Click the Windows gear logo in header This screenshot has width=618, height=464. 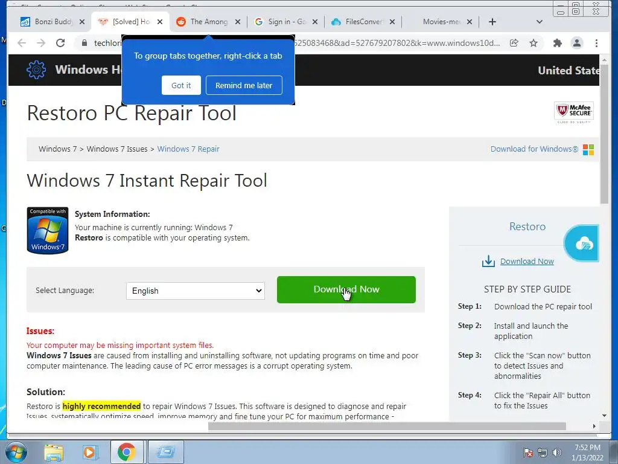(36, 70)
